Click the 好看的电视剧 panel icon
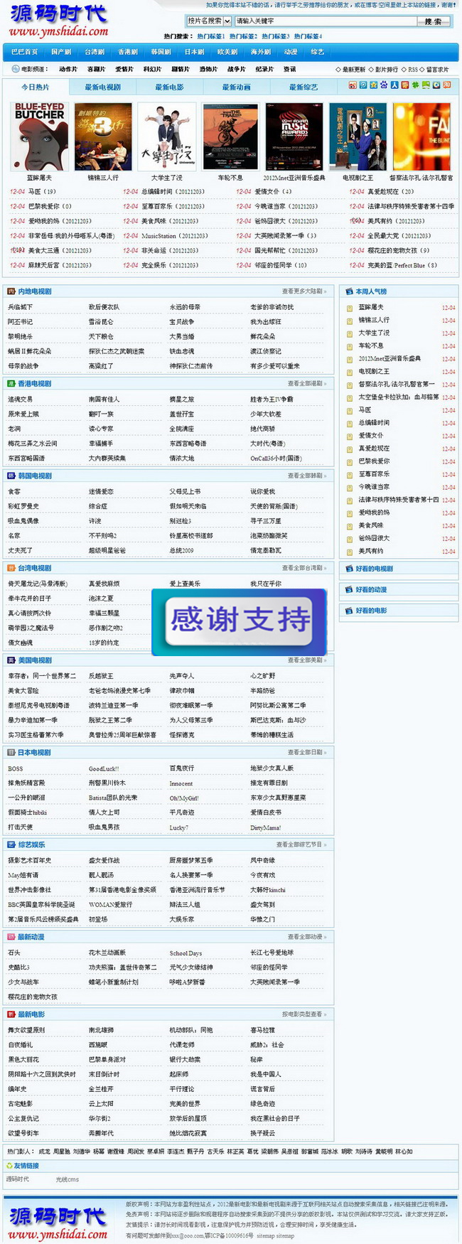462x1244 pixels. click(x=348, y=569)
